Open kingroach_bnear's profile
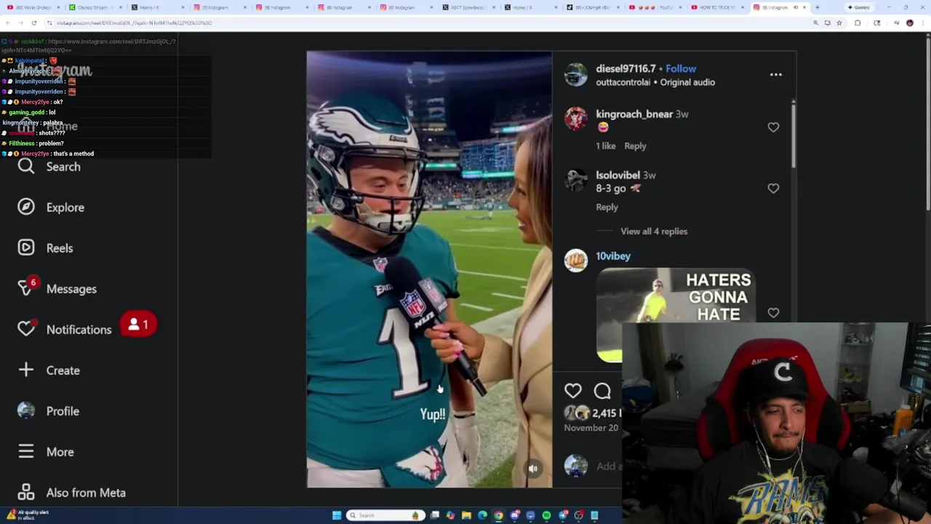This screenshot has height=524, width=931. 634,114
